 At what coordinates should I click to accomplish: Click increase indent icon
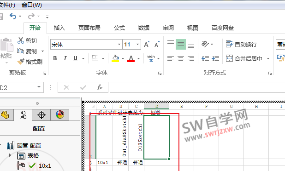(x=215, y=58)
